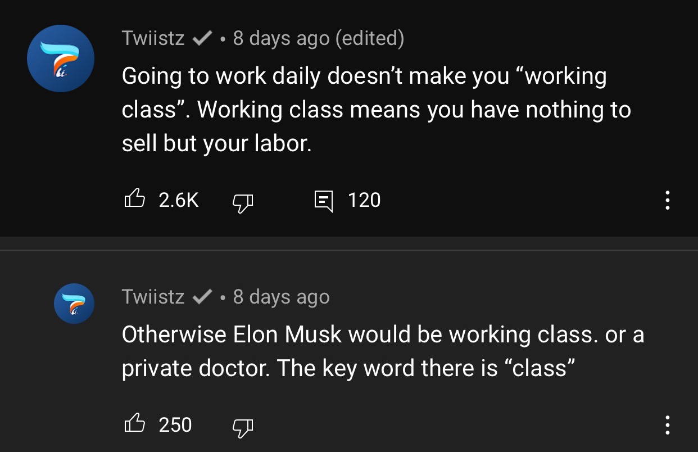Click the 250 like count on reply
The image size is (698, 452).
pos(175,425)
